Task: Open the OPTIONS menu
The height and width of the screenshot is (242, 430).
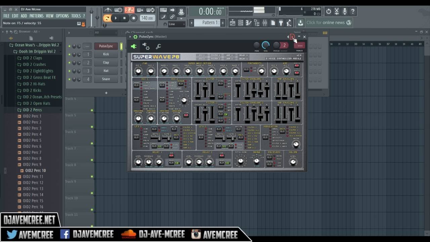Action: click(x=62, y=16)
